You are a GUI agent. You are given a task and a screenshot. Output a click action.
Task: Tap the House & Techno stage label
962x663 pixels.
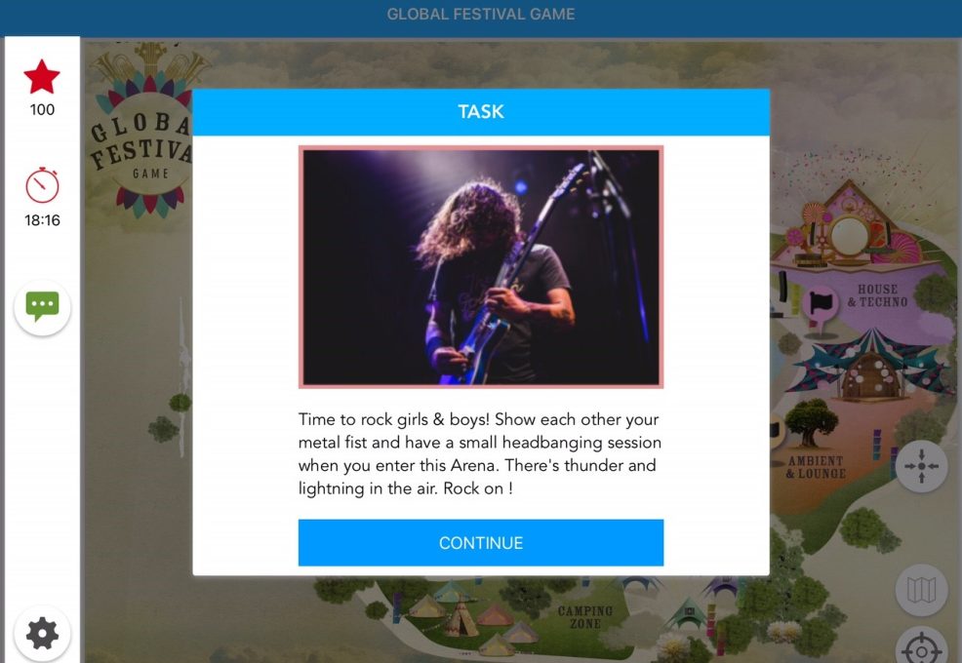pyautogui.click(x=877, y=295)
